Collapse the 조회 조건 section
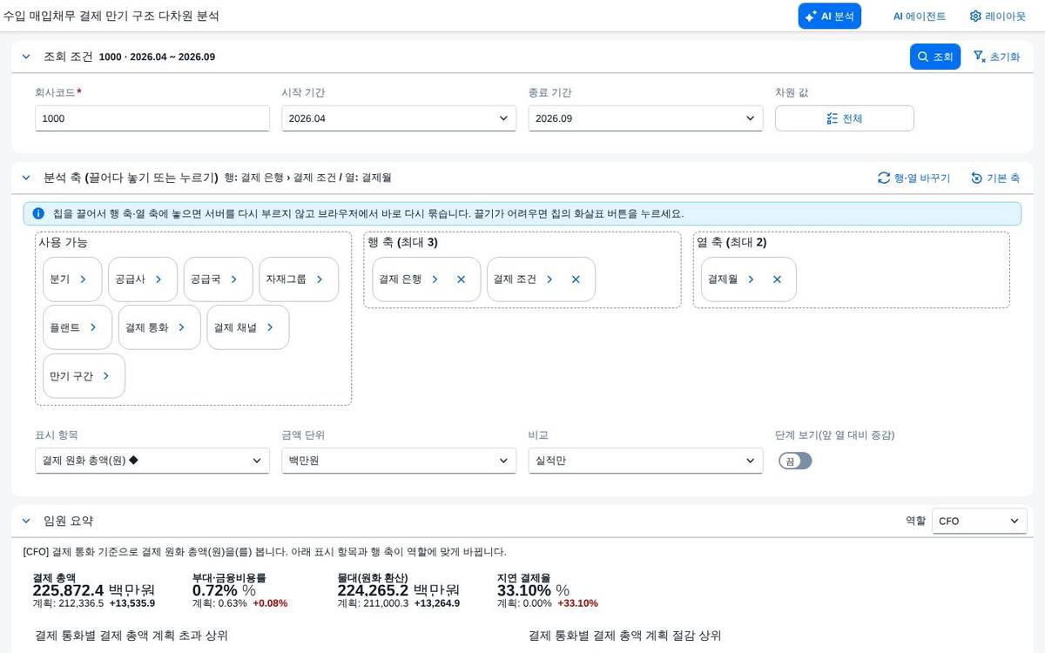 [x=25, y=57]
